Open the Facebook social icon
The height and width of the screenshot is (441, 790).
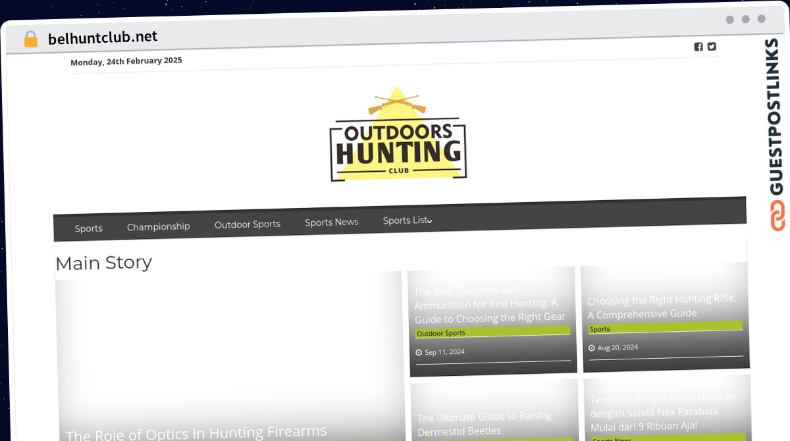698,47
